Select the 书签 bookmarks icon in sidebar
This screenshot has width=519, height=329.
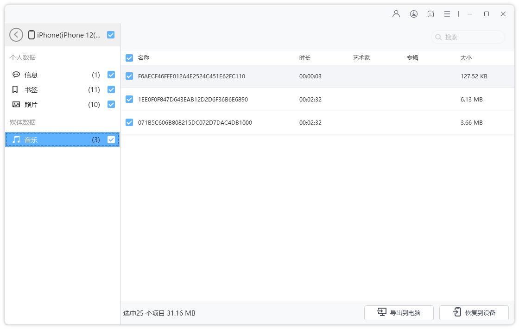16,89
